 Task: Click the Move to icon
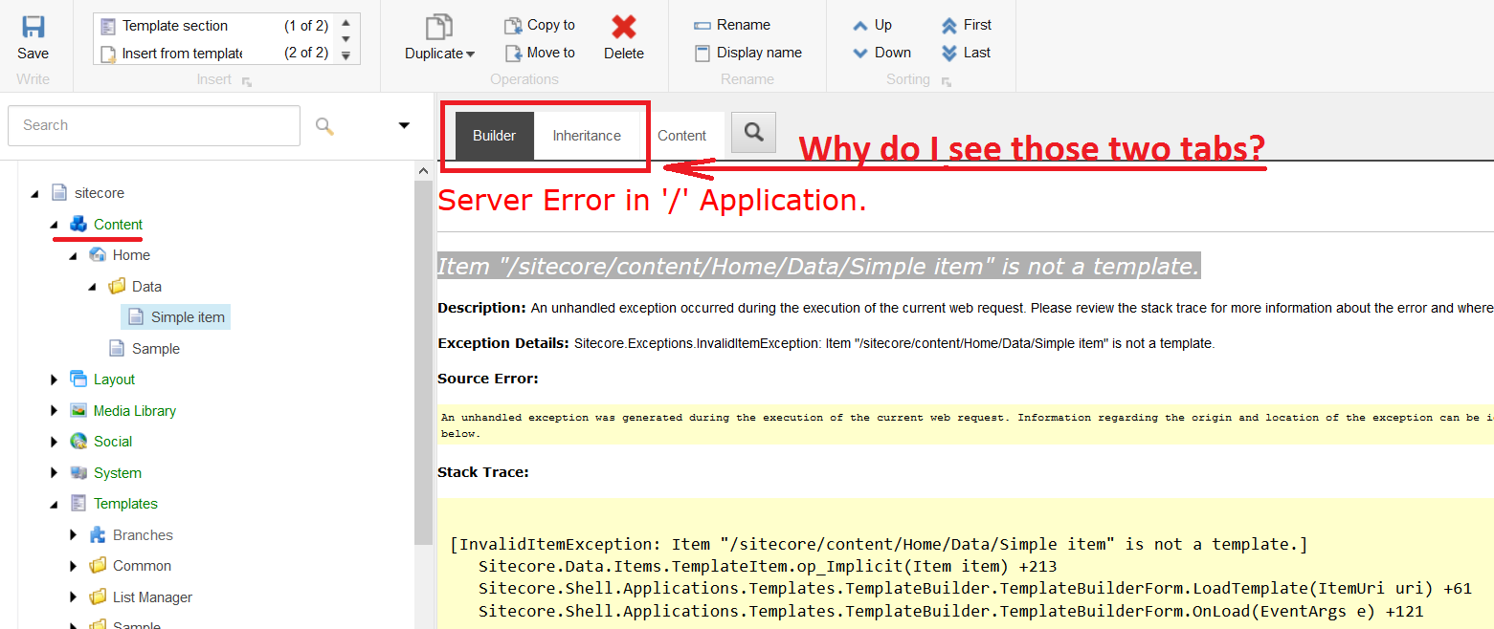click(x=513, y=53)
